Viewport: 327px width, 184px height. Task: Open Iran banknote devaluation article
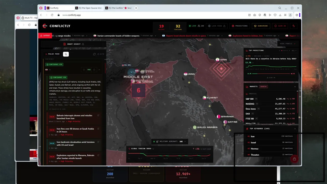pos(76,143)
